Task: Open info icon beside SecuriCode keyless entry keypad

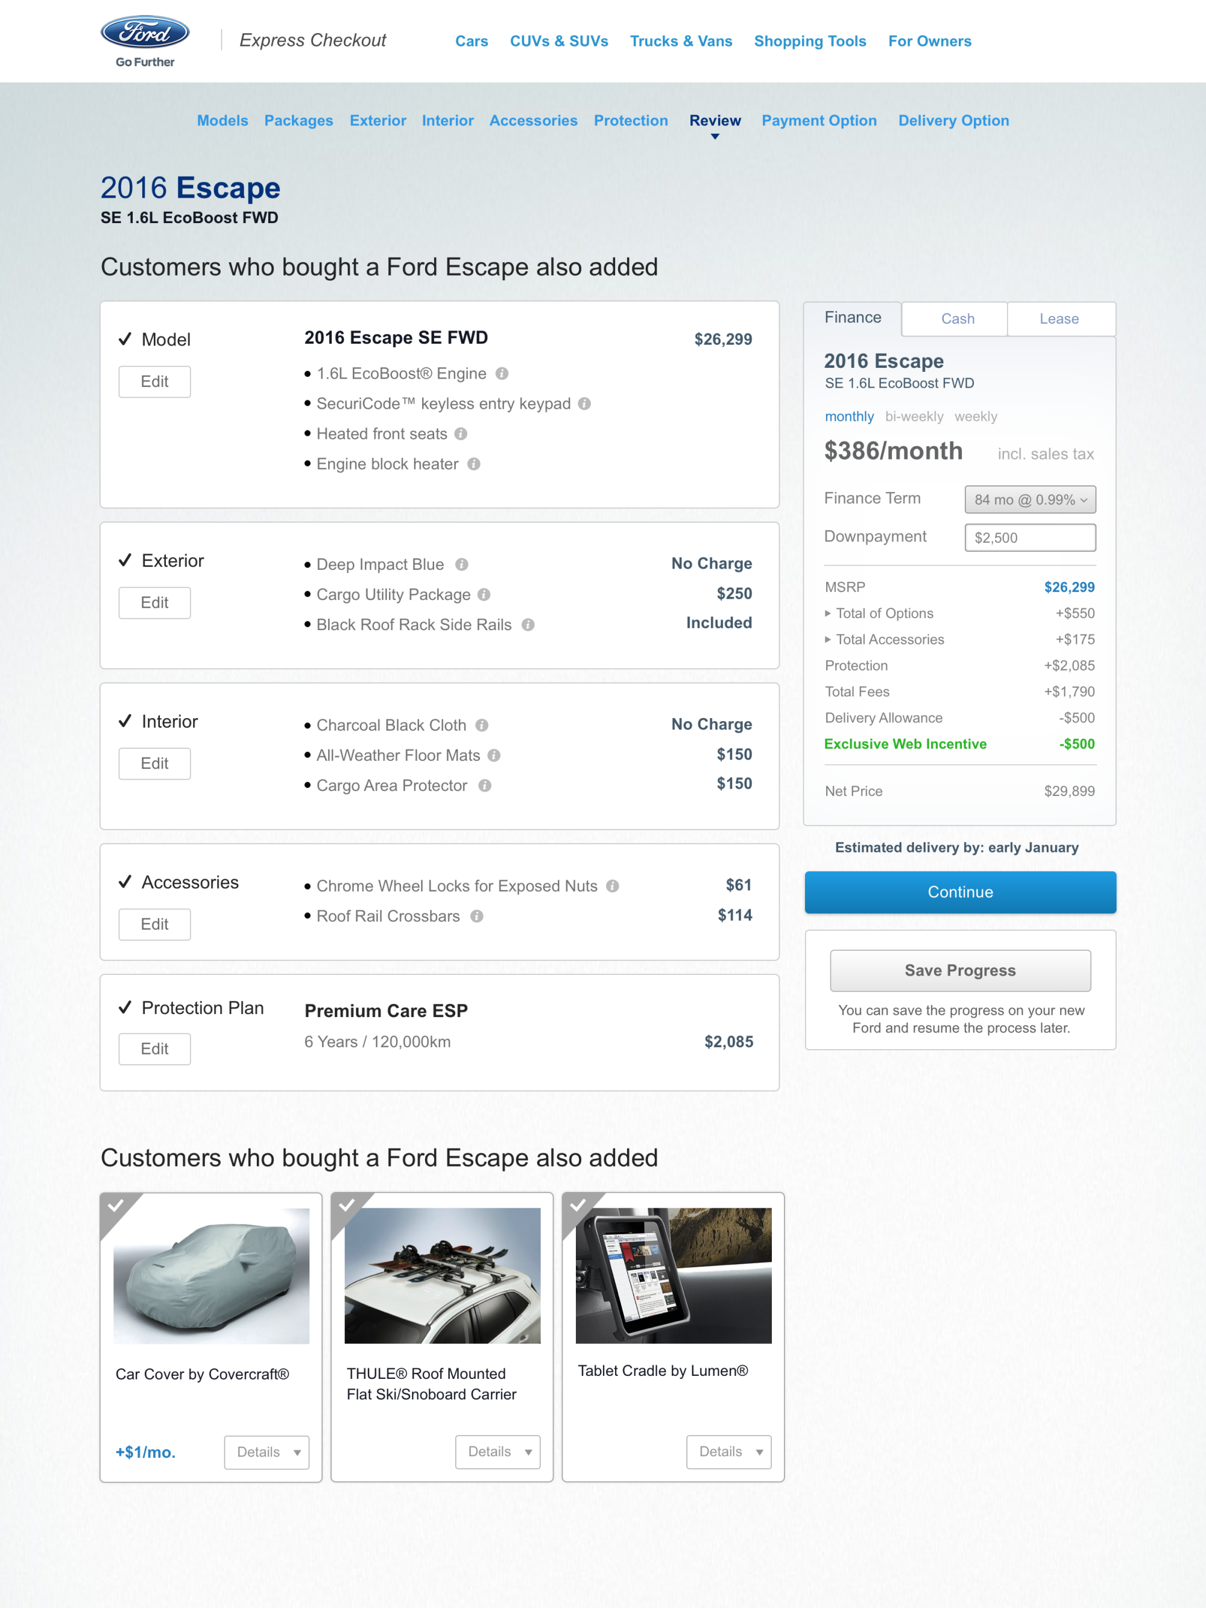Action: click(584, 403)
